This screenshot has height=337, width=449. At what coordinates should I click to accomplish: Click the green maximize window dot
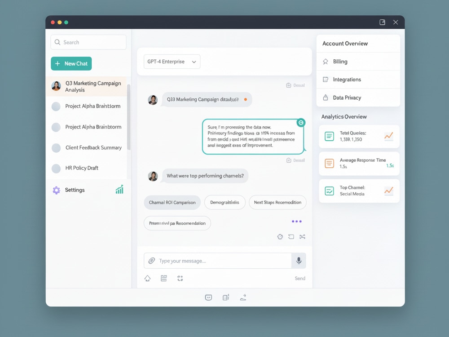click(x=66, y=22)
